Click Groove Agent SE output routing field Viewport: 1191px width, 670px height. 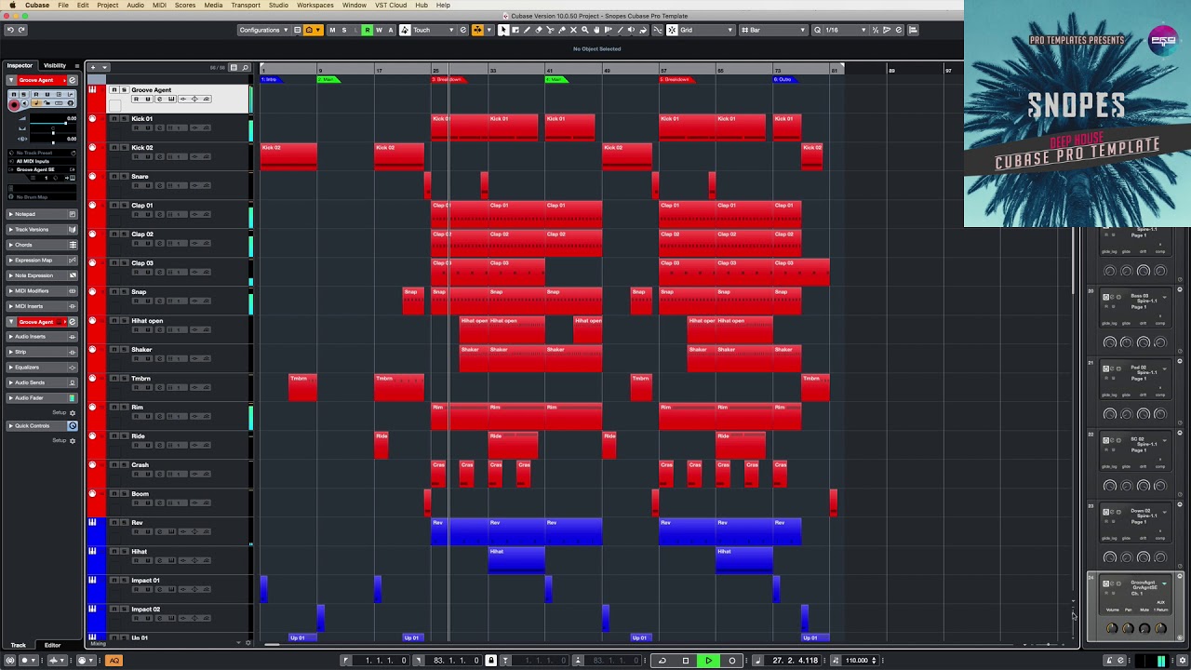click(x=42, y=169)
